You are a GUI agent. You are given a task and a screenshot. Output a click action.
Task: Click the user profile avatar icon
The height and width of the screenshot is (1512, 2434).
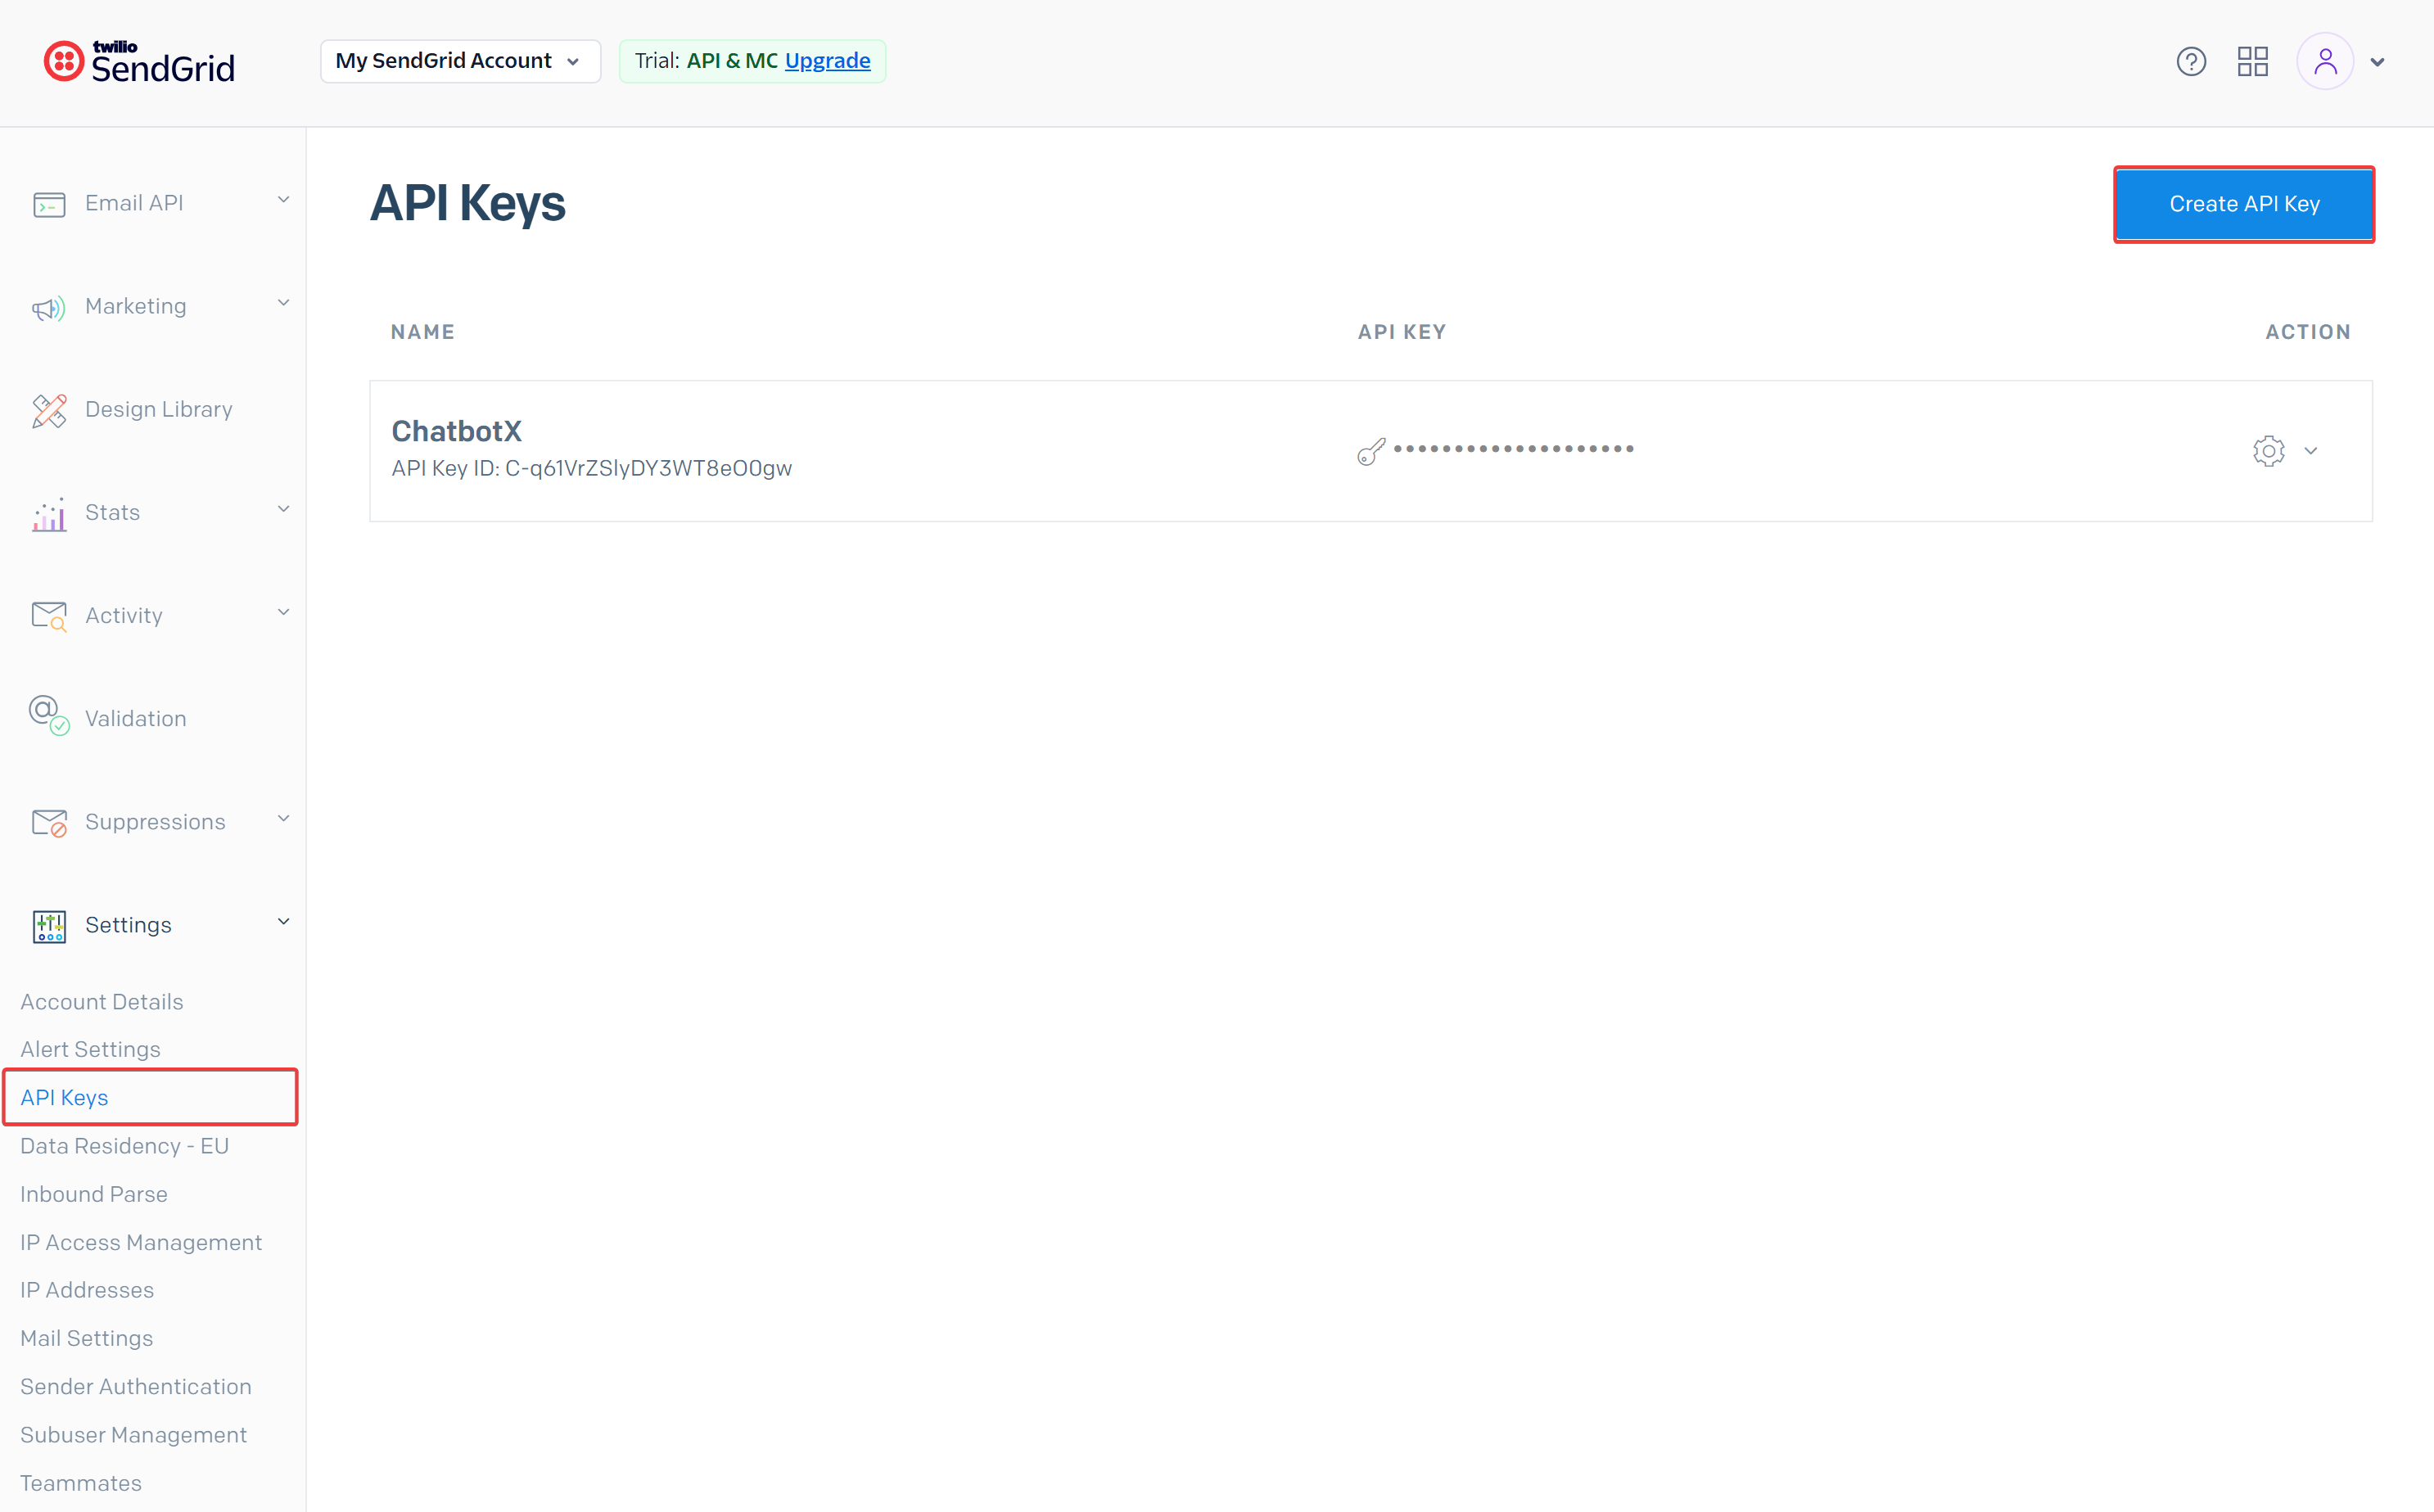(2325, 62)
